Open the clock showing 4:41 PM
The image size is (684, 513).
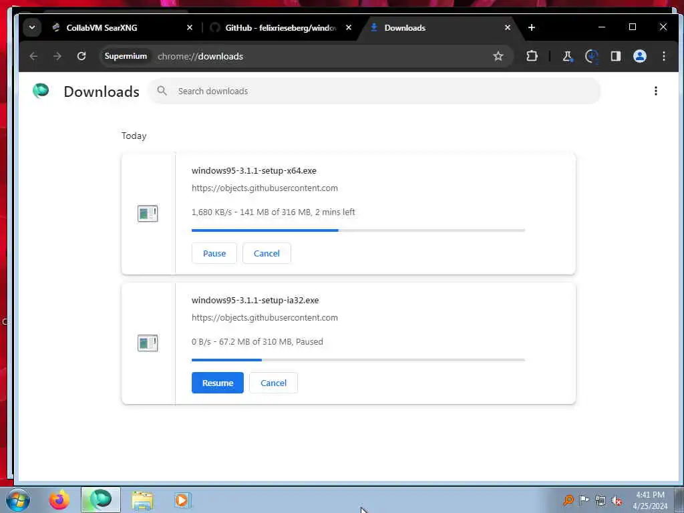(x=650, y=500)
